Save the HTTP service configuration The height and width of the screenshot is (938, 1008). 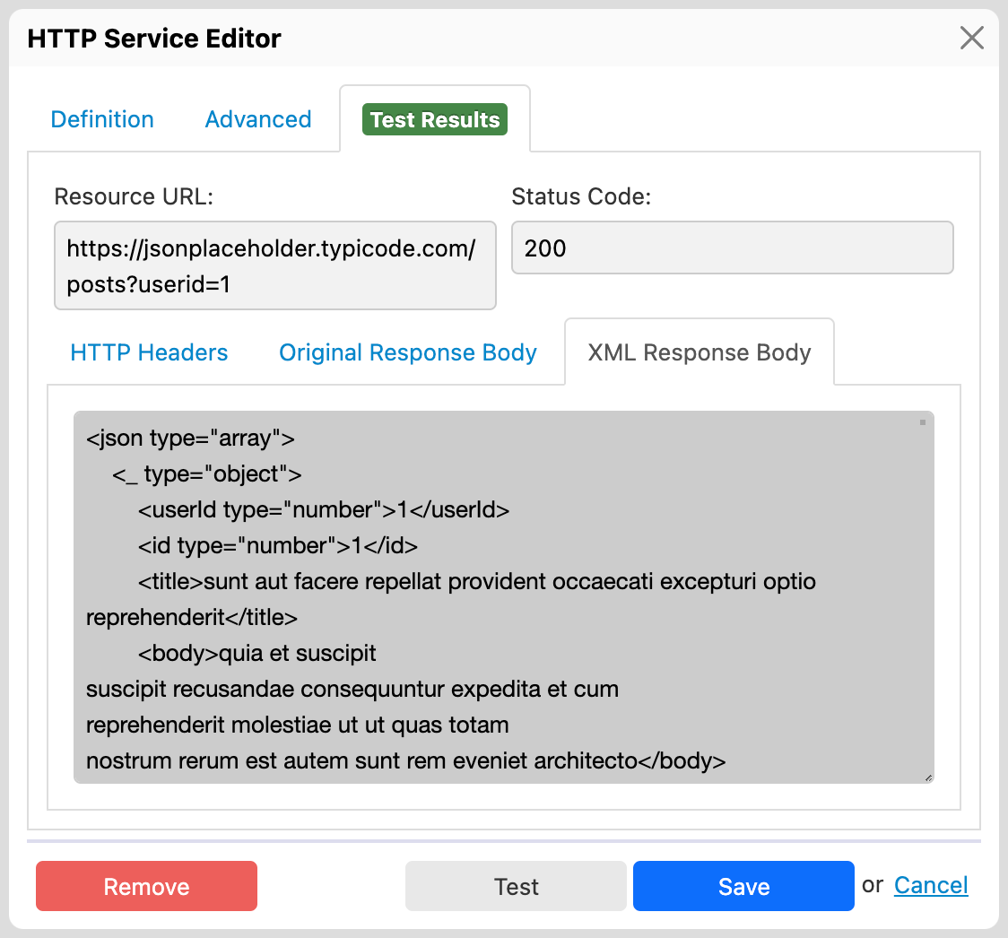coord(743,886)
